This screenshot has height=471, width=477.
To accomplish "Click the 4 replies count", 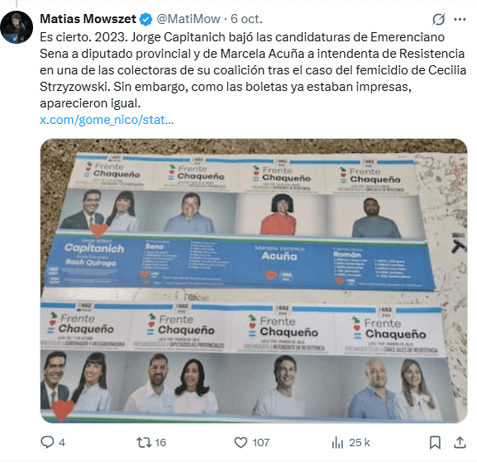I will pyautogui.click(x=62, y=442).
